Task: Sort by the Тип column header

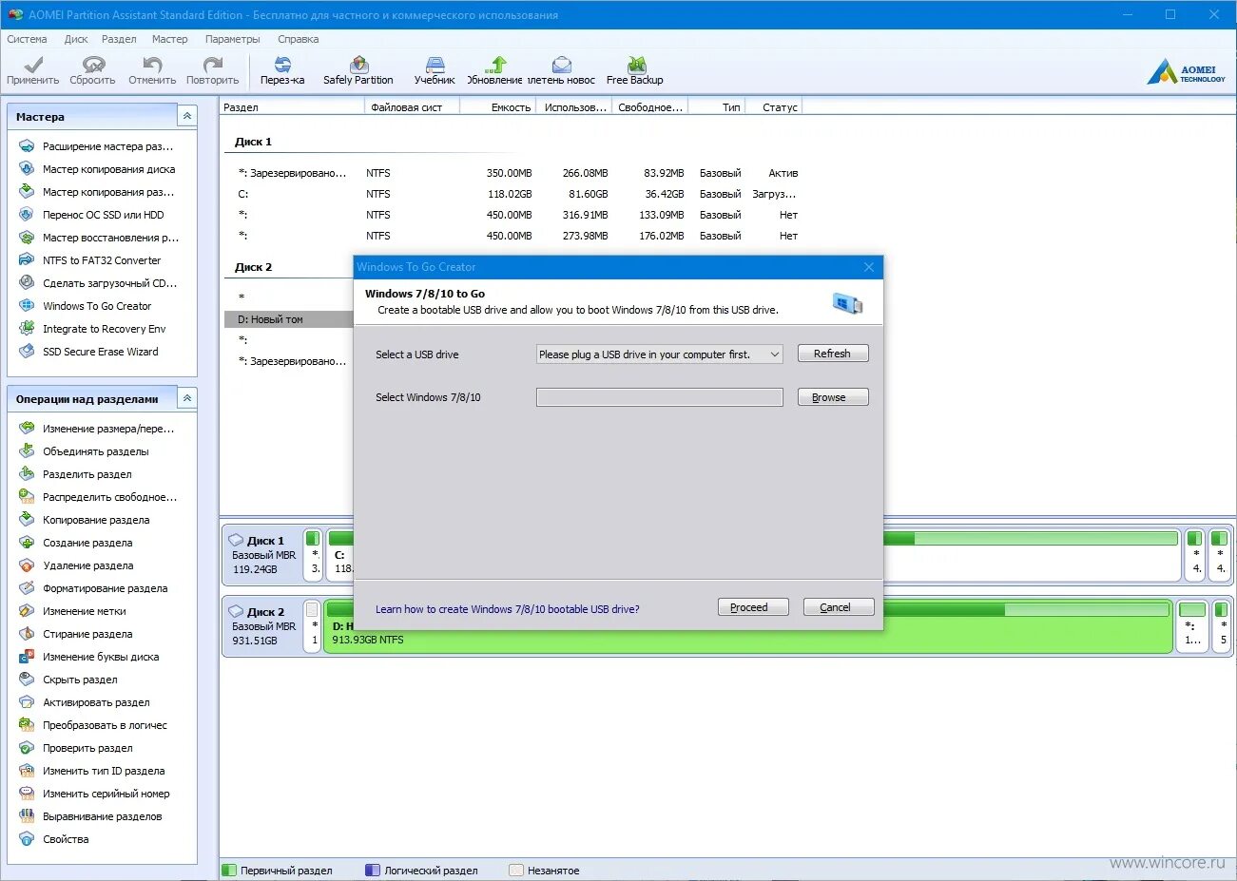Action: (x=718, y=107)
